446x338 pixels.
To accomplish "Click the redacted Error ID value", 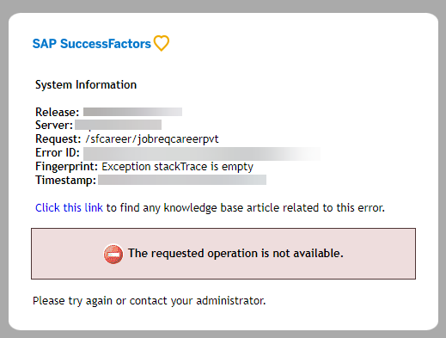I will tap(202, 153).
